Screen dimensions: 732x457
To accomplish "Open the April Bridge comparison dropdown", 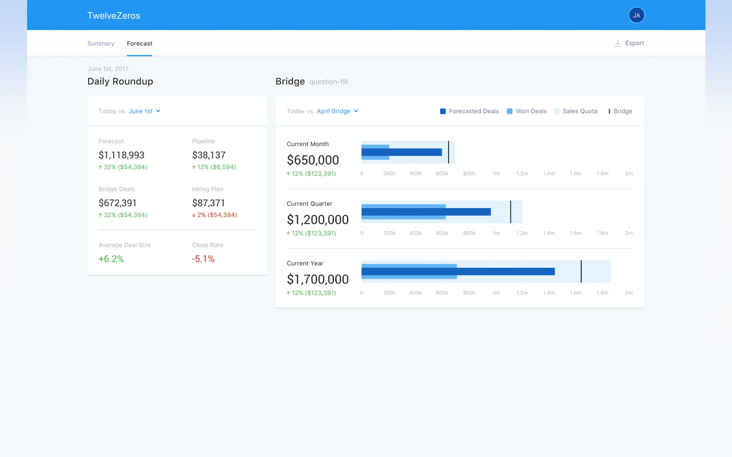I will pyautogui.click(x=333, y=111).
